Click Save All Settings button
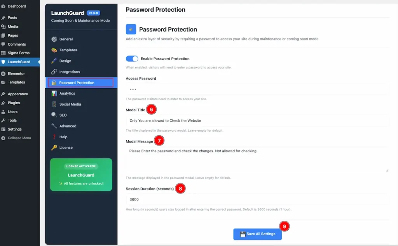Image resolution: width=398 pixels, height=246 pixels. (x=257, y=234)
